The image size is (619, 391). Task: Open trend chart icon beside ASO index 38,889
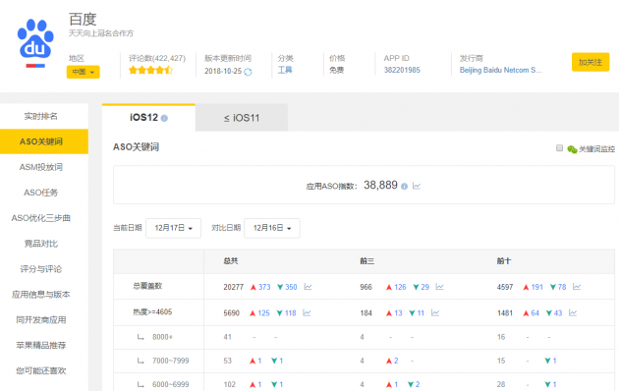pos(417,186)
